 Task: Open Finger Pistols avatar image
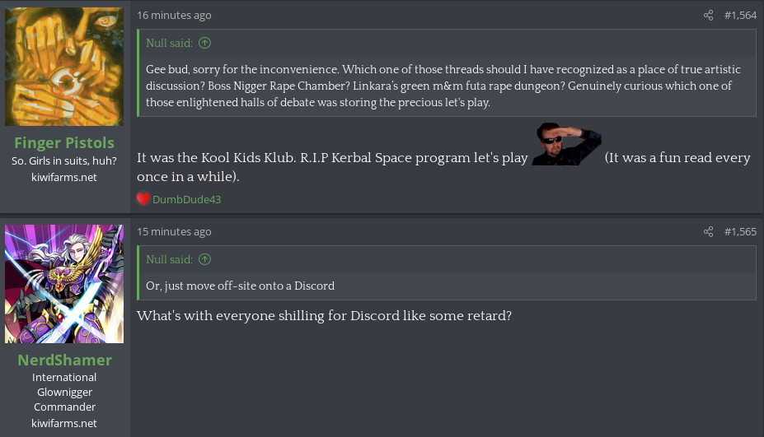coord(64,67)
